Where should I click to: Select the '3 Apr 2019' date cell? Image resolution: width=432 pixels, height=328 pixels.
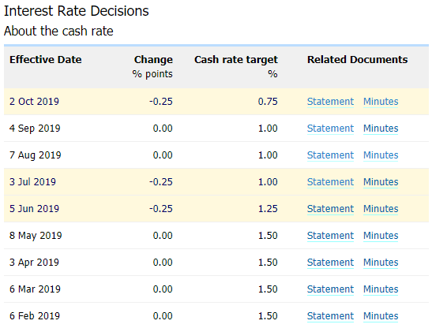coord(35,263)
